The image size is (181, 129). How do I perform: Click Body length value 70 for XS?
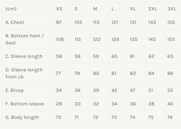point(59,117)
